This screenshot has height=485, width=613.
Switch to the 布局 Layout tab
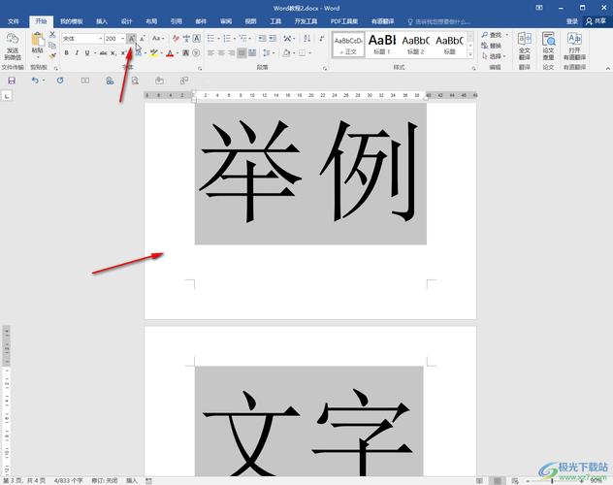[x=151, y=21]
